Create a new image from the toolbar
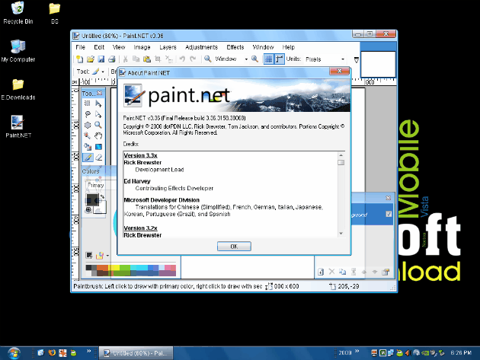This screenshot has width=480, height=360. [x=79, y=59]
